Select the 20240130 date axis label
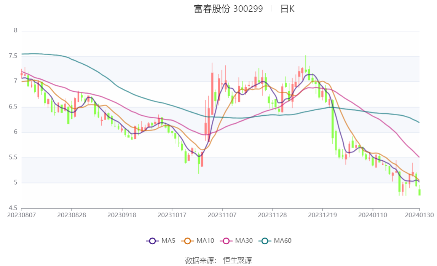 [x=419, y=215]
